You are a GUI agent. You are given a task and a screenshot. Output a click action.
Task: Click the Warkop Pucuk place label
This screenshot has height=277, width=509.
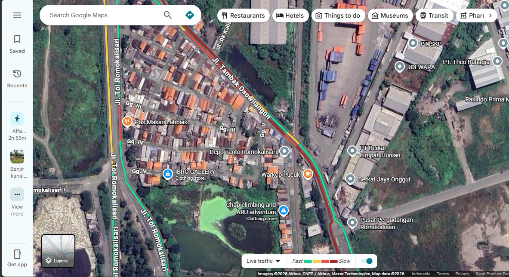point(281,175)
